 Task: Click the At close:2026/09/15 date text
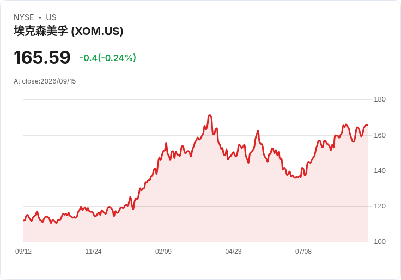click(45, 81)
